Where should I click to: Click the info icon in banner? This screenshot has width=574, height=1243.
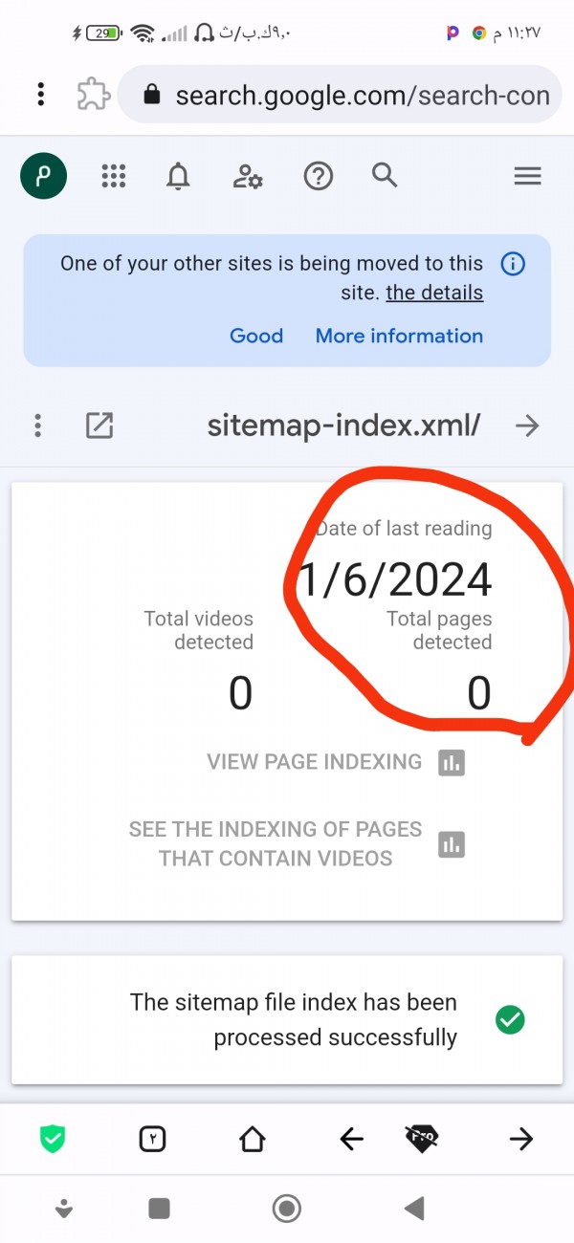(x=513, y=264)
